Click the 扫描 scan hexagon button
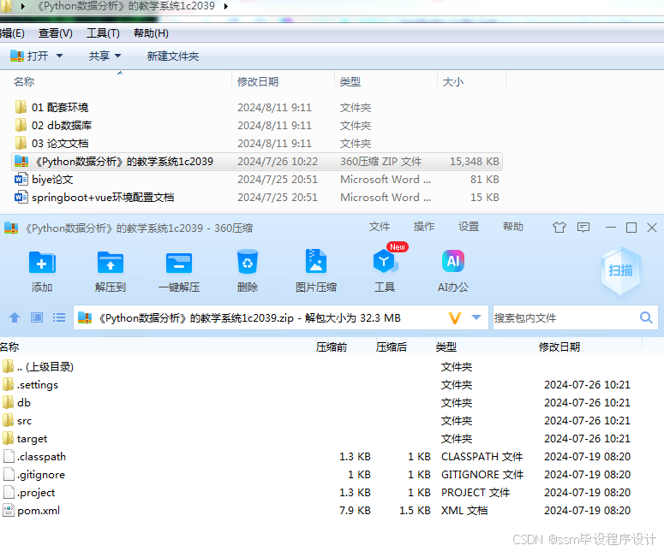This screenshot has height=551, width=664. click(x=620, y=270)
